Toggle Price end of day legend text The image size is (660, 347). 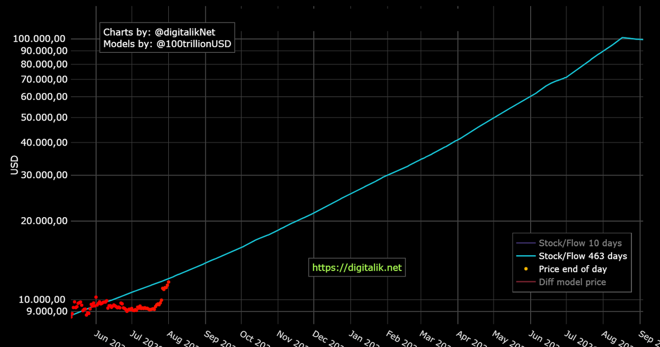(573, 269)
